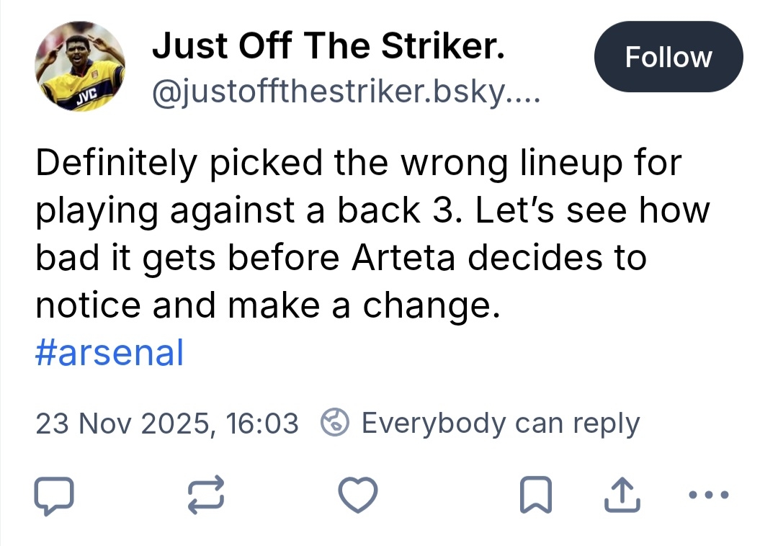Open the #arsenal hashtag link
Image resolution: width=778 pixels, height=546 pixels.
[x=109, y=353]
